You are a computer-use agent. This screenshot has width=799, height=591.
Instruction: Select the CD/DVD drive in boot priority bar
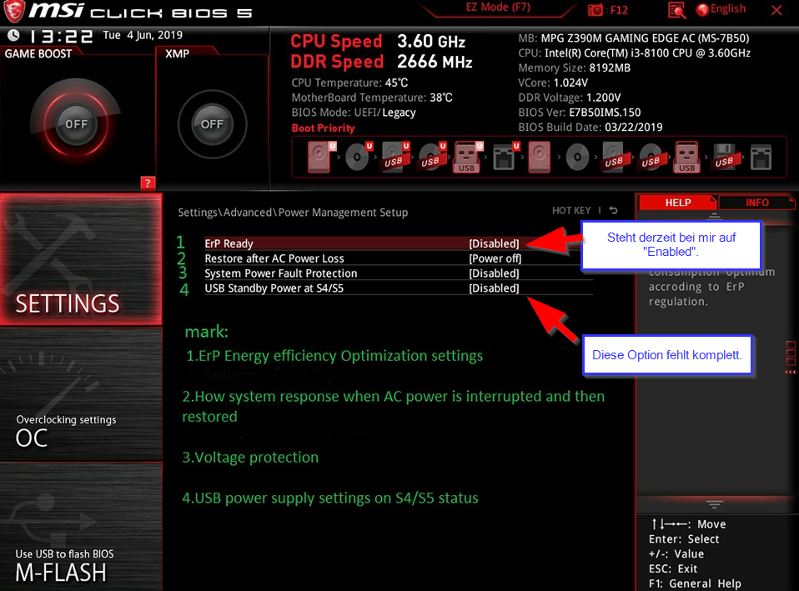pos(357,157)
